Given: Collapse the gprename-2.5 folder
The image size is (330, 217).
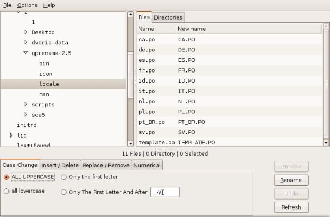Looking at the screenshot, I should [x=26, y=53].
